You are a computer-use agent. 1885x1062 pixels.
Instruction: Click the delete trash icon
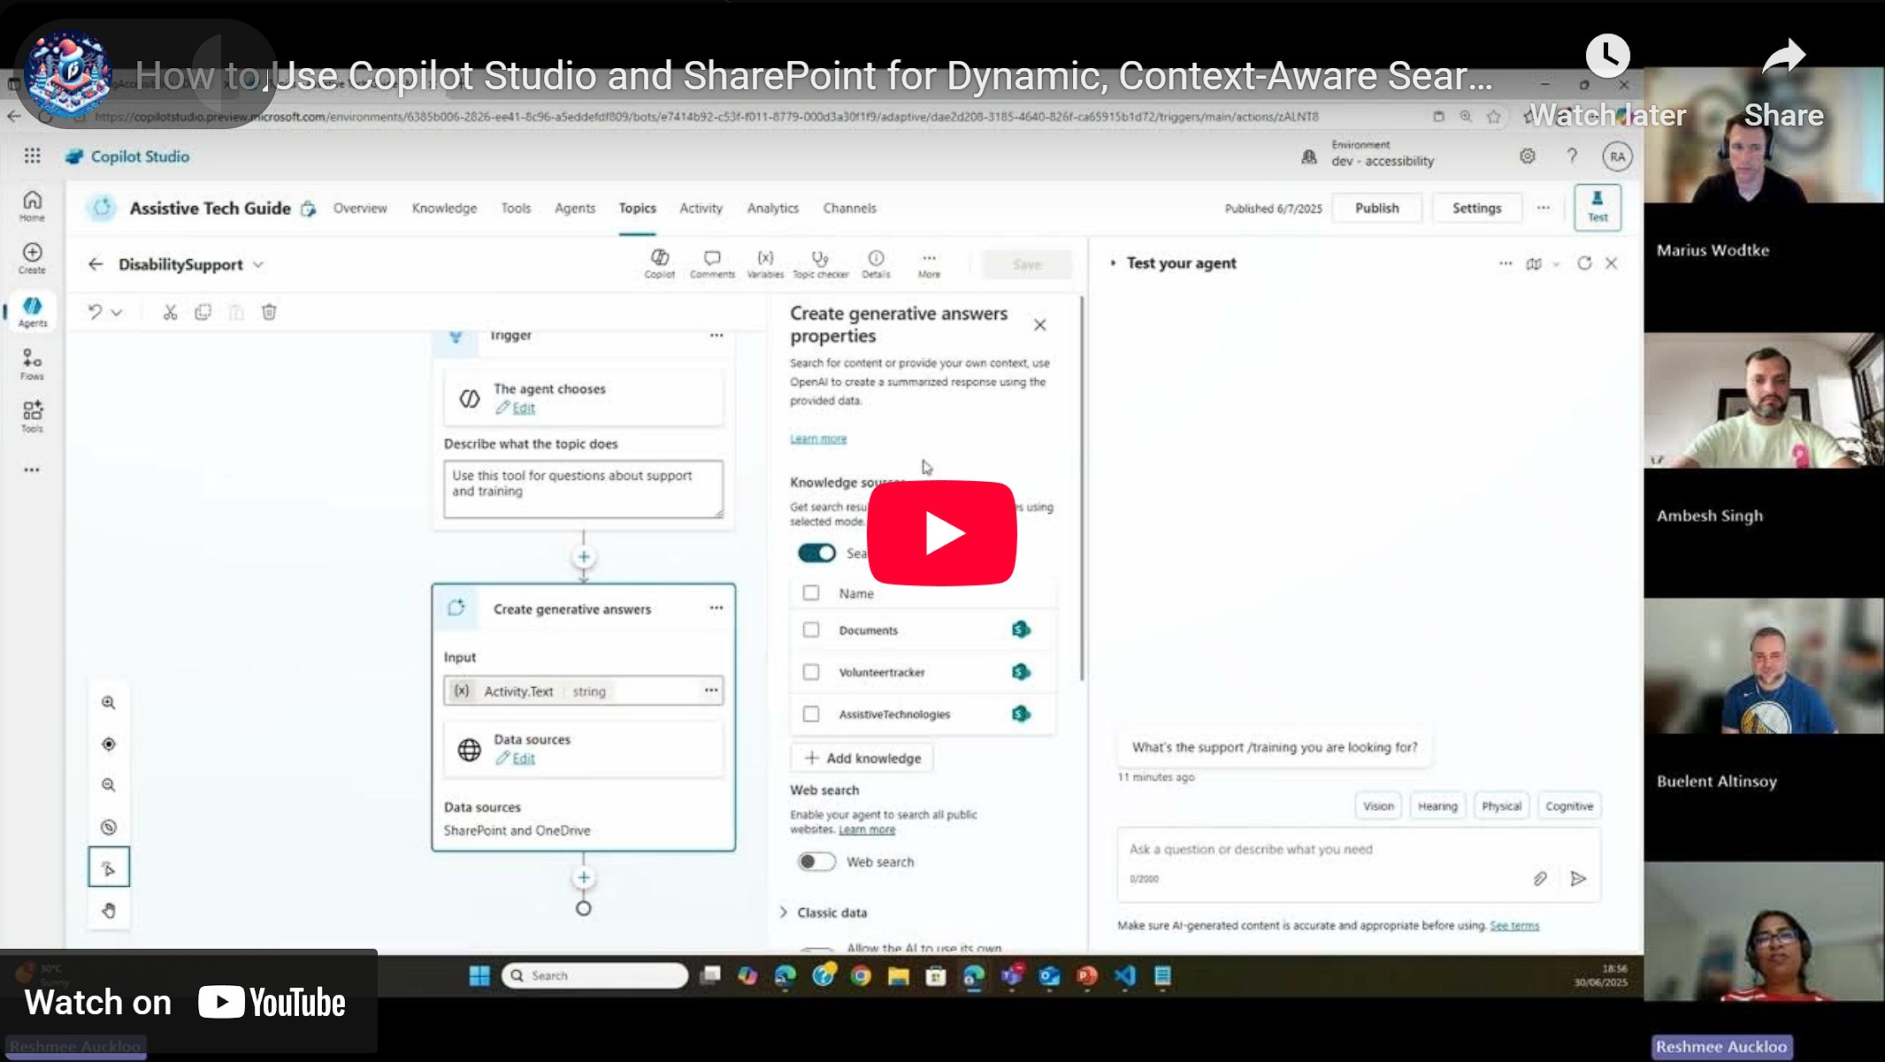(x=269, y=312)
